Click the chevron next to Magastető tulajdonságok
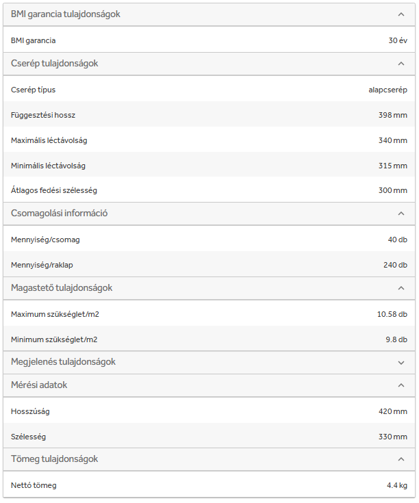This screenshot has height=503, width=419. 401,288
